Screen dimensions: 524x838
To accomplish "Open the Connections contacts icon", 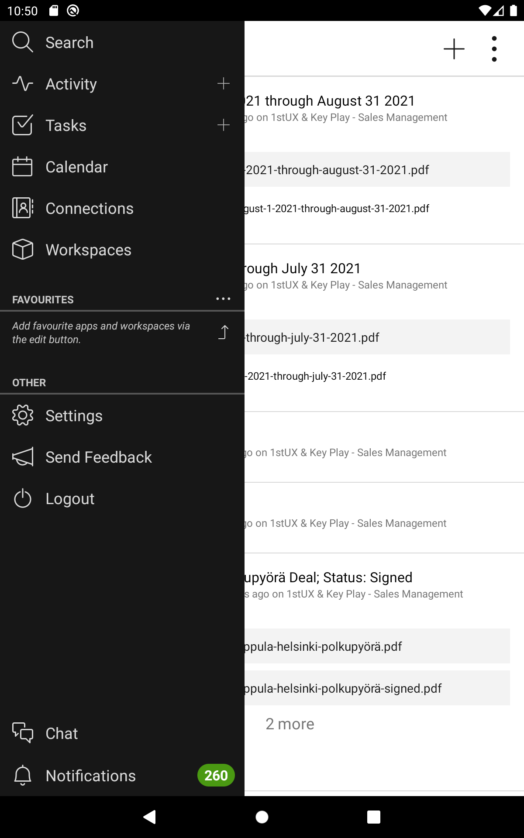I will (x=22, y=208).
